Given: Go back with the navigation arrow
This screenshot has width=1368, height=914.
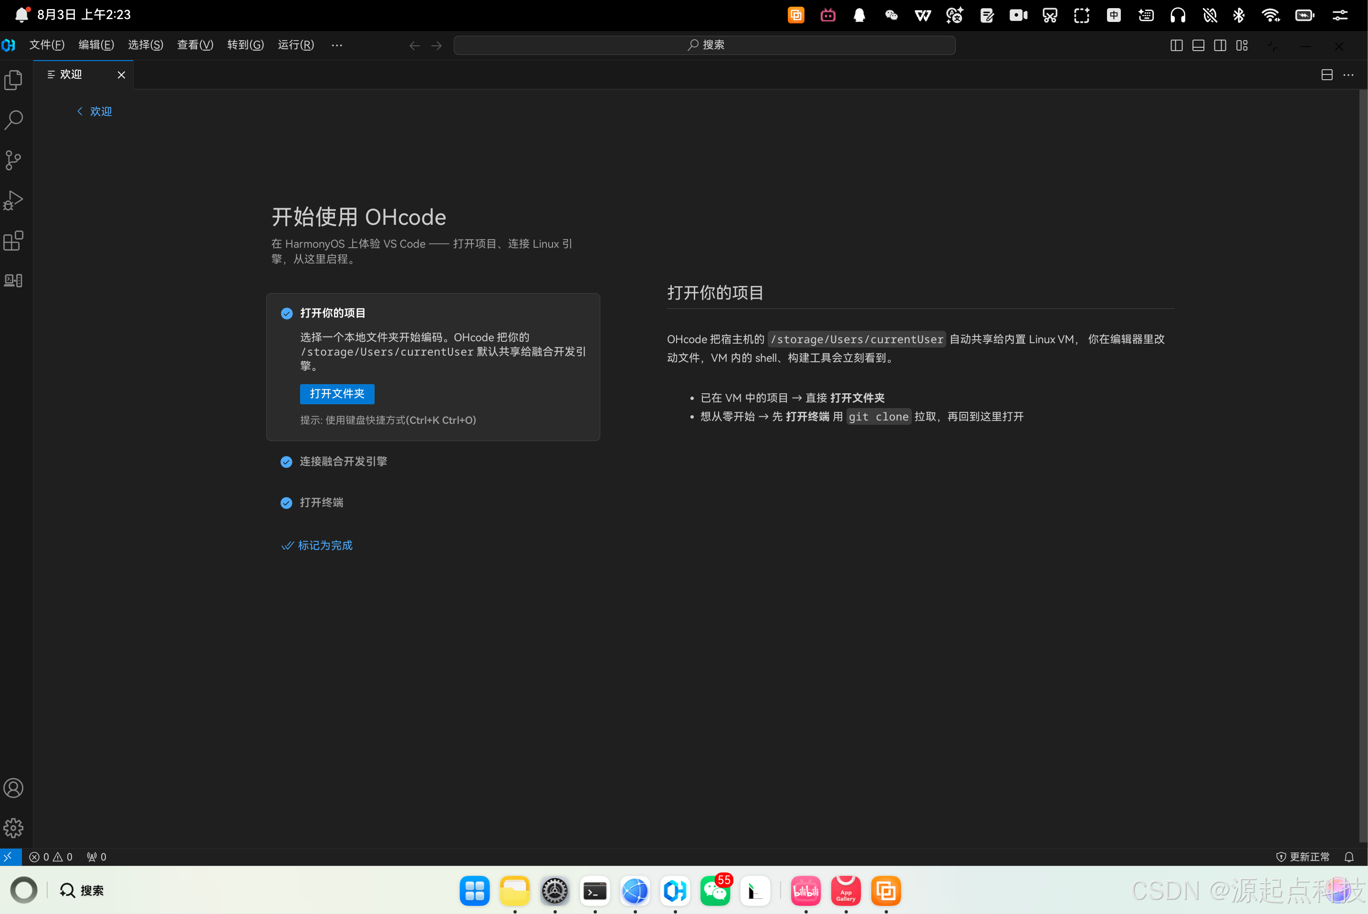Looking at the screenshot, I should (x=415, y=45).
